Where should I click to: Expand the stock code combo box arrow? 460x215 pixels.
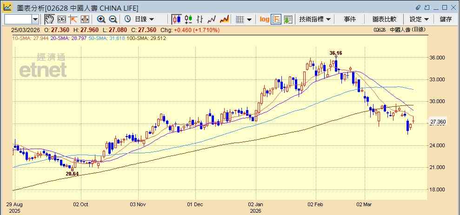35,20
